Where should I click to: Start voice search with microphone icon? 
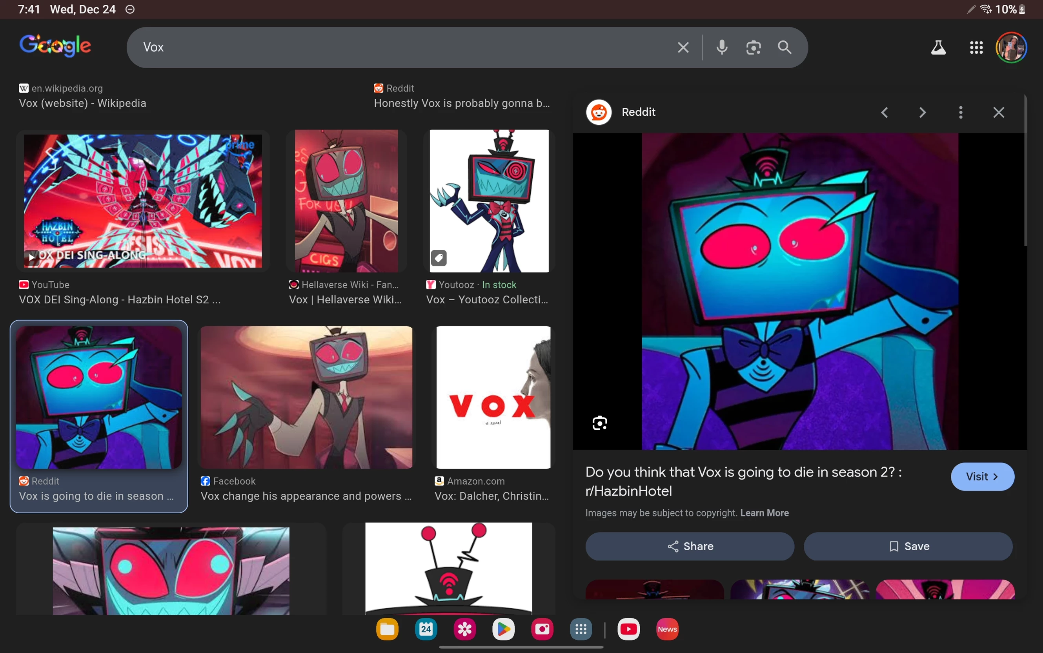click(x=722, y=47)
